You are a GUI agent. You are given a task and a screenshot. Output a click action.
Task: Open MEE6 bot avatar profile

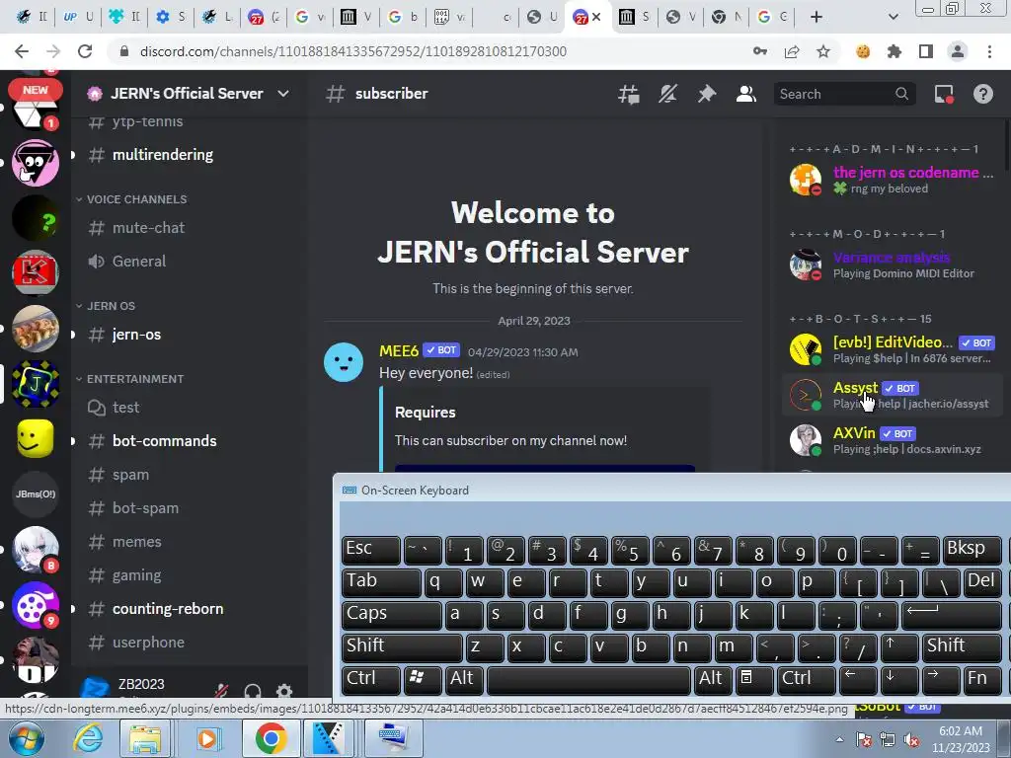pyautogui.click(x=343, y=362)
